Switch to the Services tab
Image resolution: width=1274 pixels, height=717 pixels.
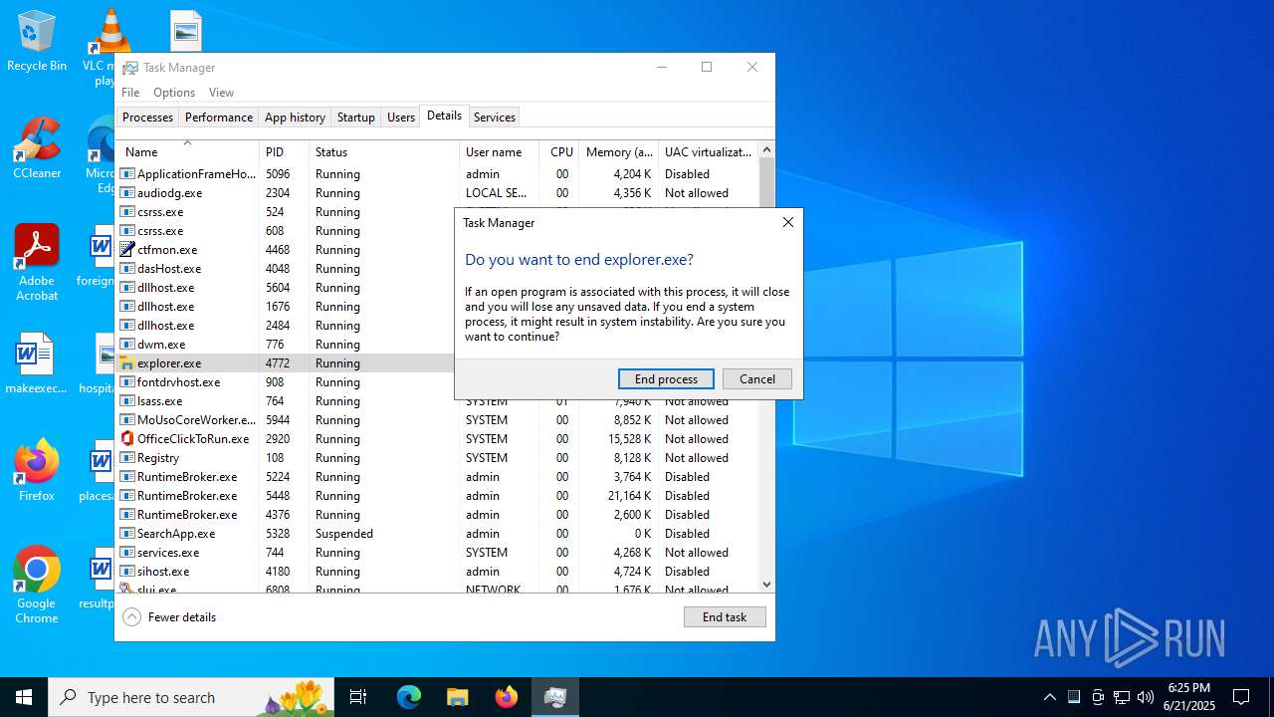[x=495, y=118]
